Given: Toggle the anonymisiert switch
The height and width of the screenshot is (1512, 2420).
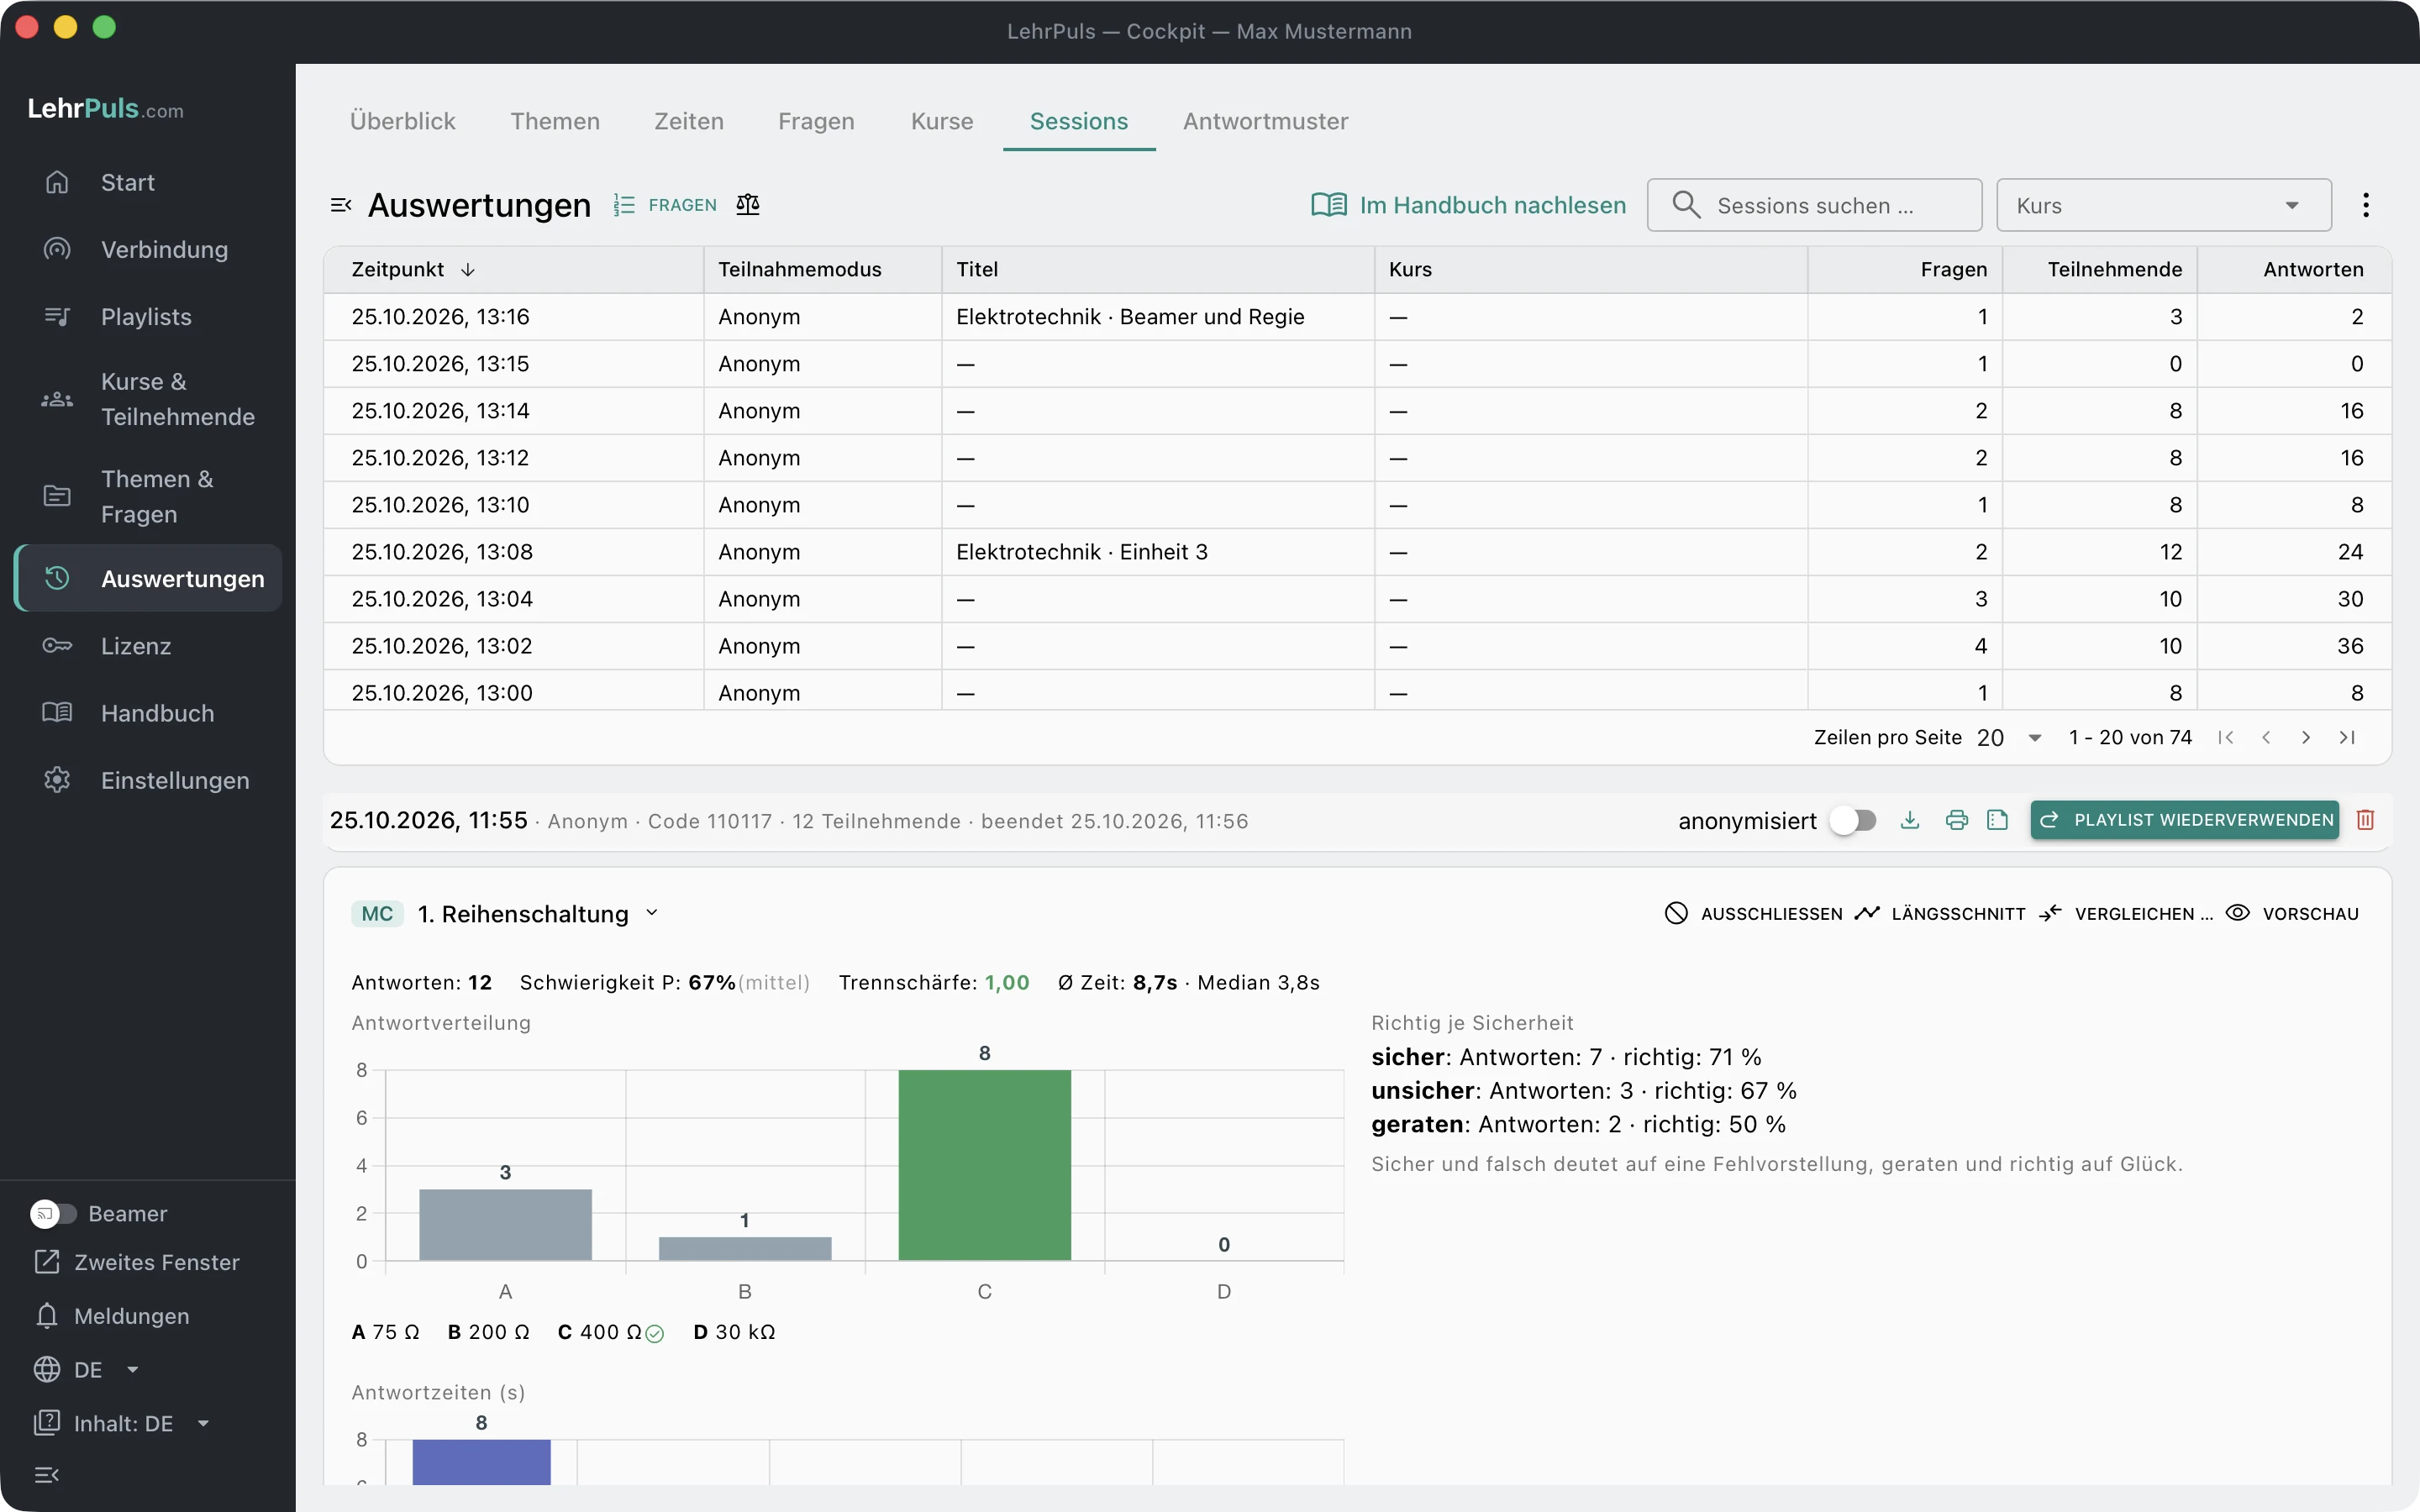Looking at the screenshot, I should point(1853,820).
